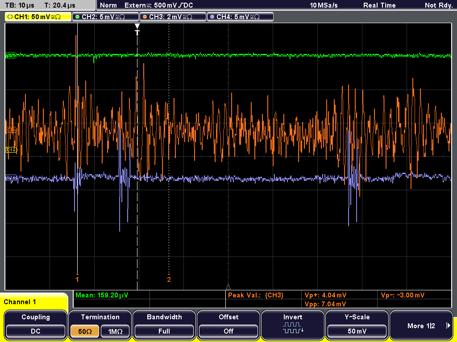This screenshot has height=342, width=457.
Task: Click the Mean: 159.20 µV measurement
Action: click(x=102, y=295)
